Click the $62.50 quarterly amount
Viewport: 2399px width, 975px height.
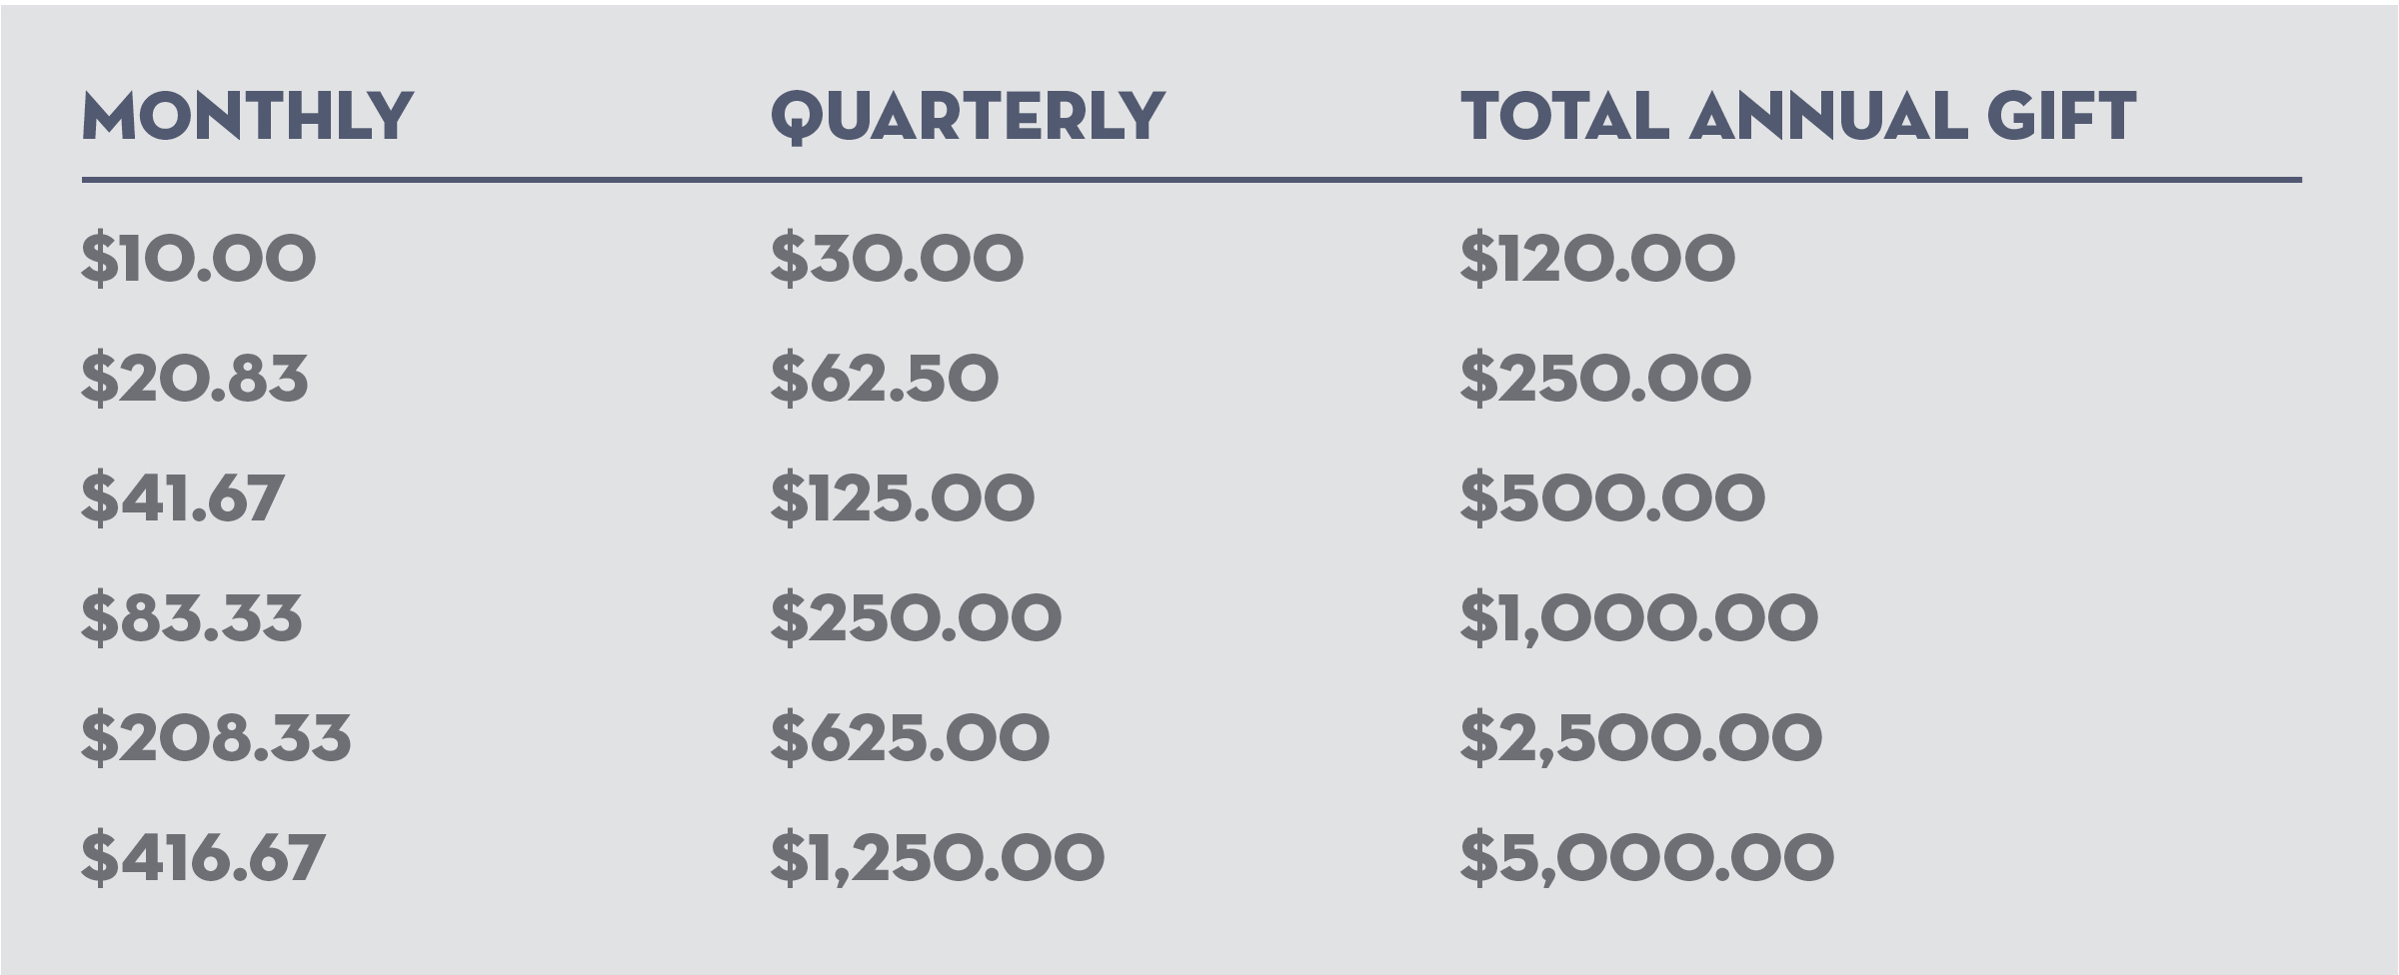click(884, 379)
